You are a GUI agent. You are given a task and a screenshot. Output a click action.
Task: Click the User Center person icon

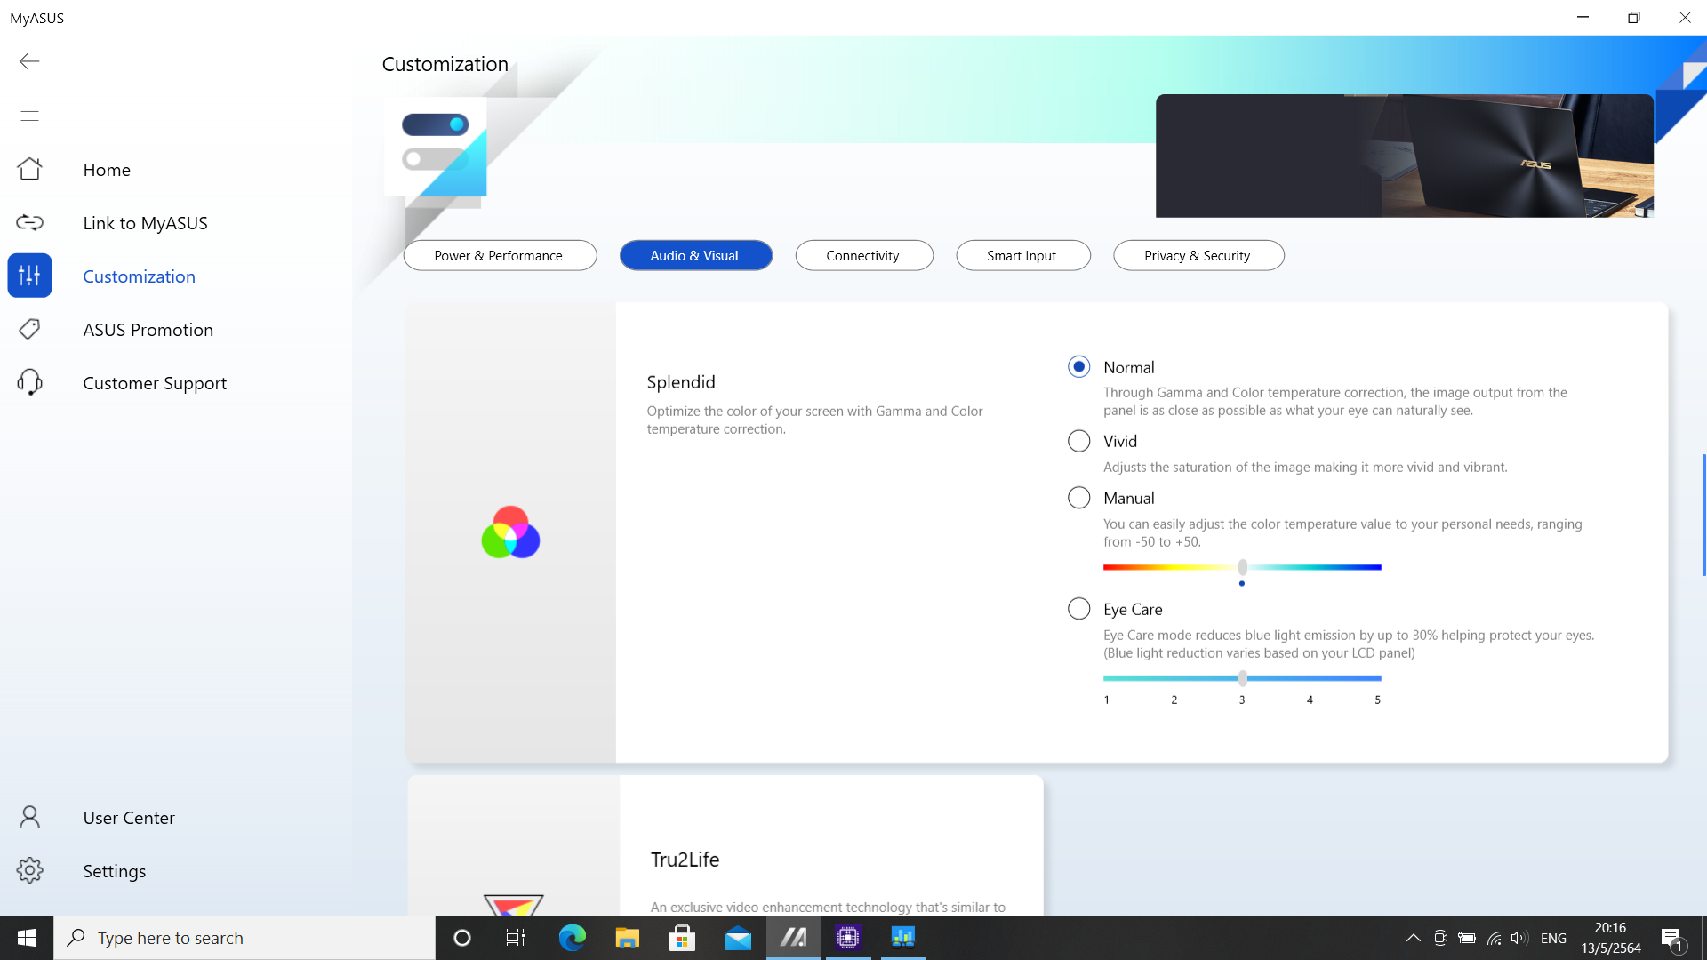[29, 817]
